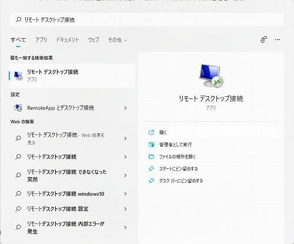Expand chevron for windows10 suggestion
The height and width of the screenshot is (244, 294).
tap(125, 194)
